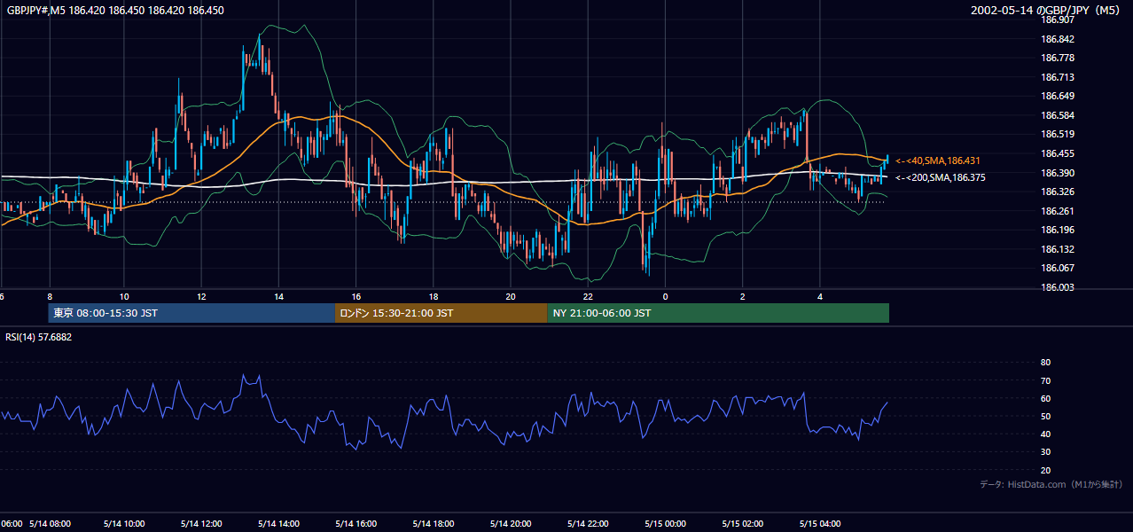Screen dimensions: 1133x532
Task: Click the 5/14 22:00 bottom date label
Action: (588, 524)
